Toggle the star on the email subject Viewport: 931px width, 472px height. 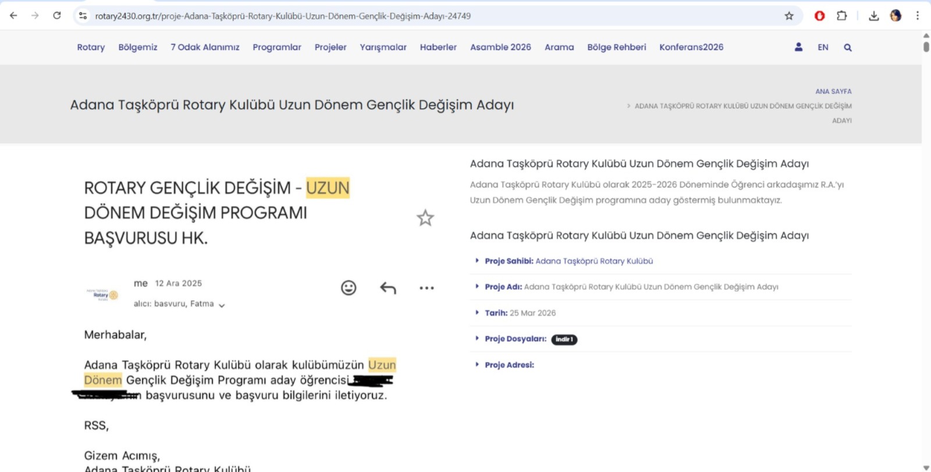pos(425,218)
